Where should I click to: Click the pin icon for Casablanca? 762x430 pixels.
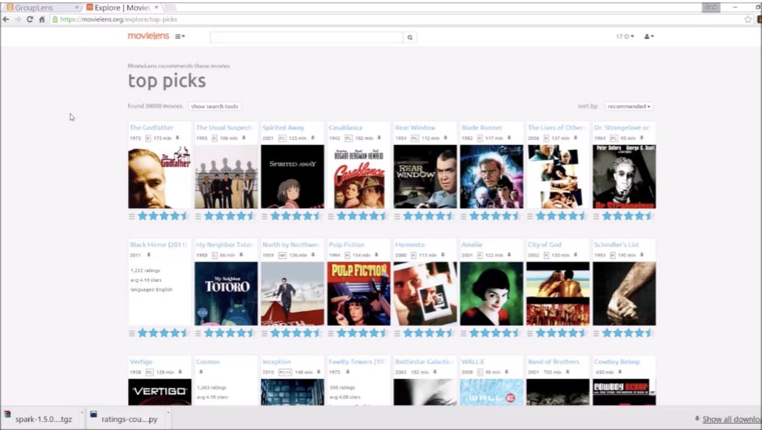(x=379, y=138)
